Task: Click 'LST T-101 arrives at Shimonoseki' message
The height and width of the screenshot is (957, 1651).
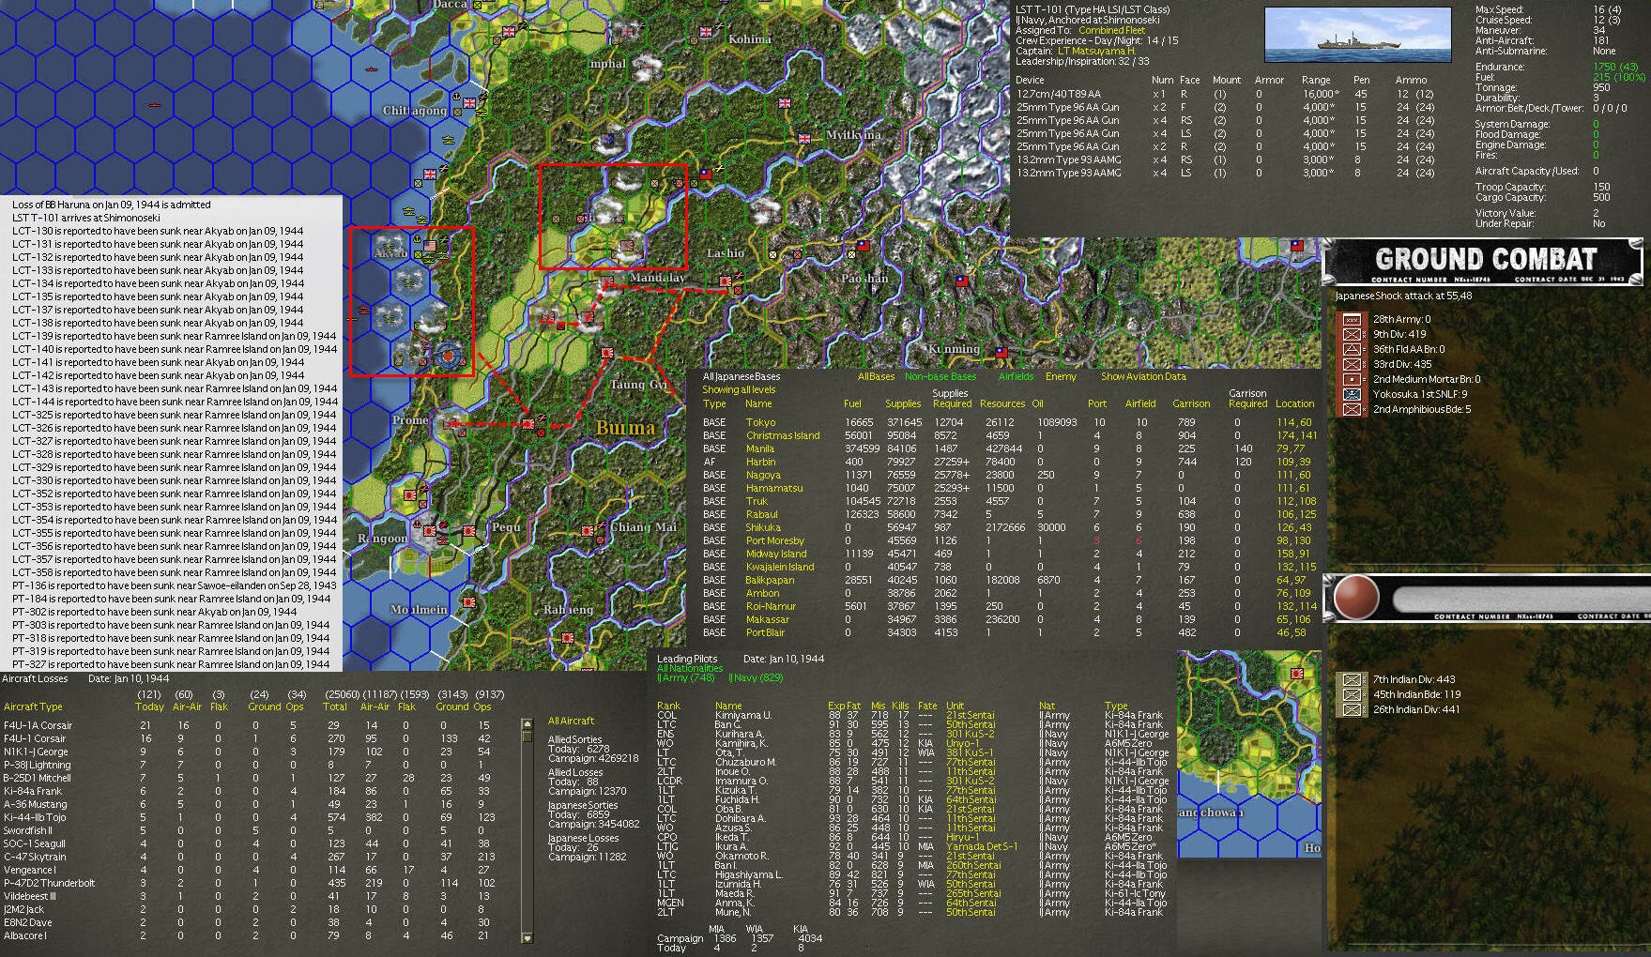Action: pyautogui.click(x=86, y=218)
